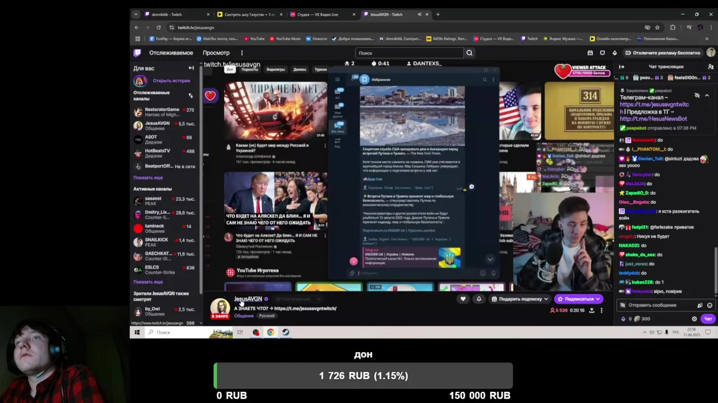Image resolution: width=718 pixels, height=403 pixels.
Task: Open the Windows Start menu
Action: pyautogui.click(x=137, y=332)
